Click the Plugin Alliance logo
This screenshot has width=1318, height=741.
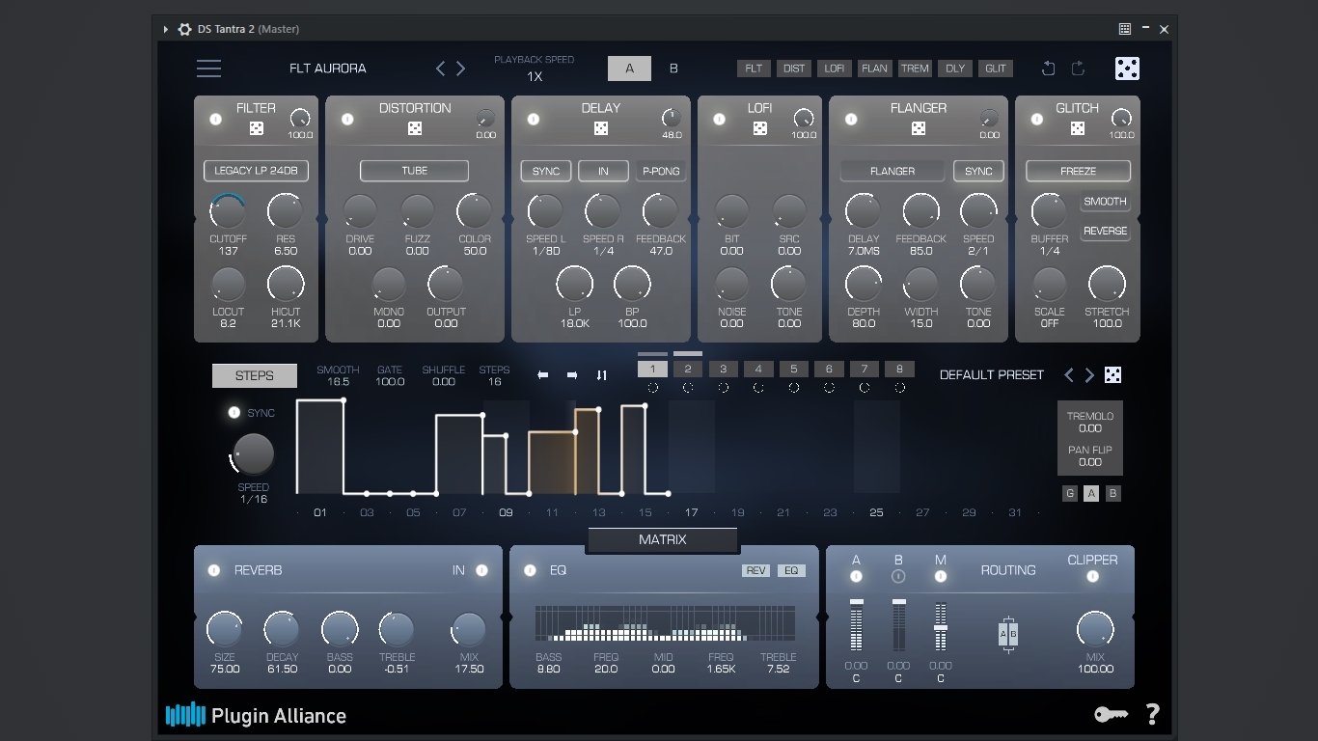coord(256,715)
